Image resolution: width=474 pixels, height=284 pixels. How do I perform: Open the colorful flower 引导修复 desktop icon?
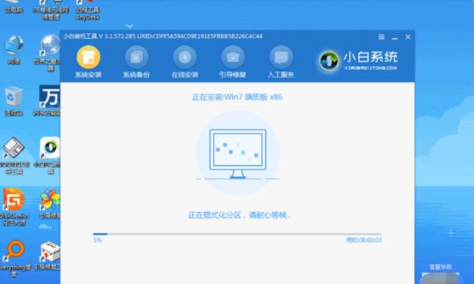(x=49, y=204)
